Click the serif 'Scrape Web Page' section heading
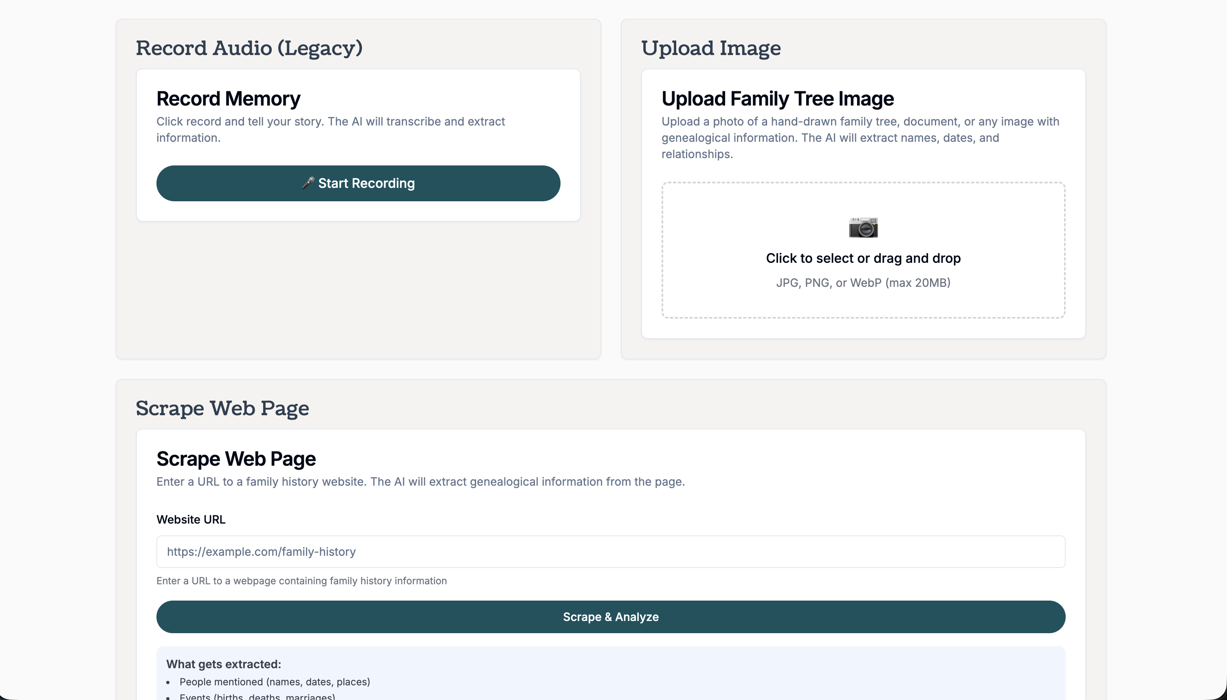Screen dimensions: 1227x700 [222, 408]
